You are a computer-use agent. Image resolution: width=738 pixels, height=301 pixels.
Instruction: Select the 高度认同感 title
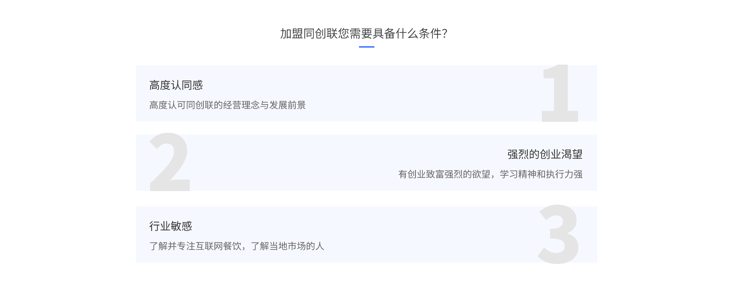176,85
